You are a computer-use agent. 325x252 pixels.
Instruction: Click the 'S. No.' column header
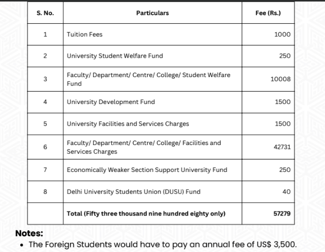coord(45,13)
